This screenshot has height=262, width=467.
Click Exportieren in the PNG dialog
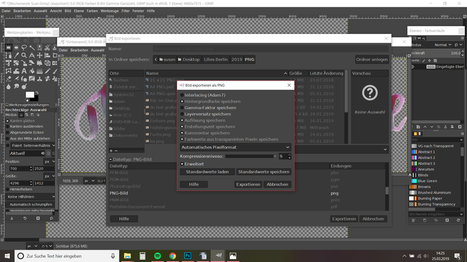[x=248, y=185]
